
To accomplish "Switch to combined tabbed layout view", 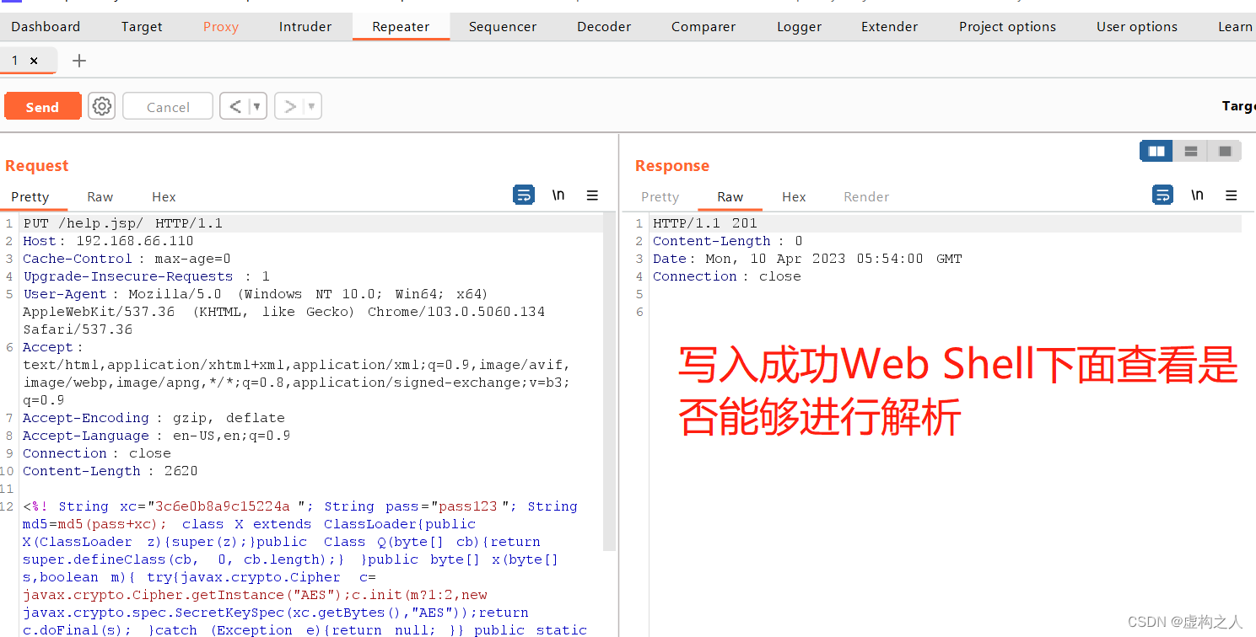I will click(x=1225, y=151).
